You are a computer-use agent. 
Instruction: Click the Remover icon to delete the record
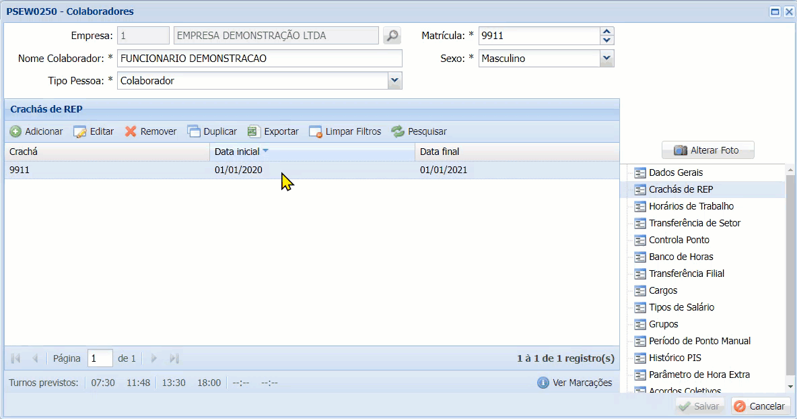click(x=131, y=131)
